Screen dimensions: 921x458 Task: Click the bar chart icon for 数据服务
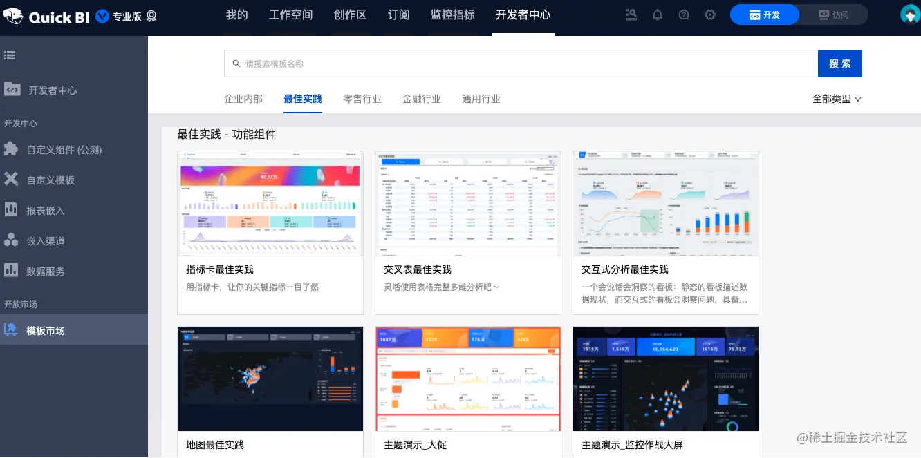click(x=11, y=270)
